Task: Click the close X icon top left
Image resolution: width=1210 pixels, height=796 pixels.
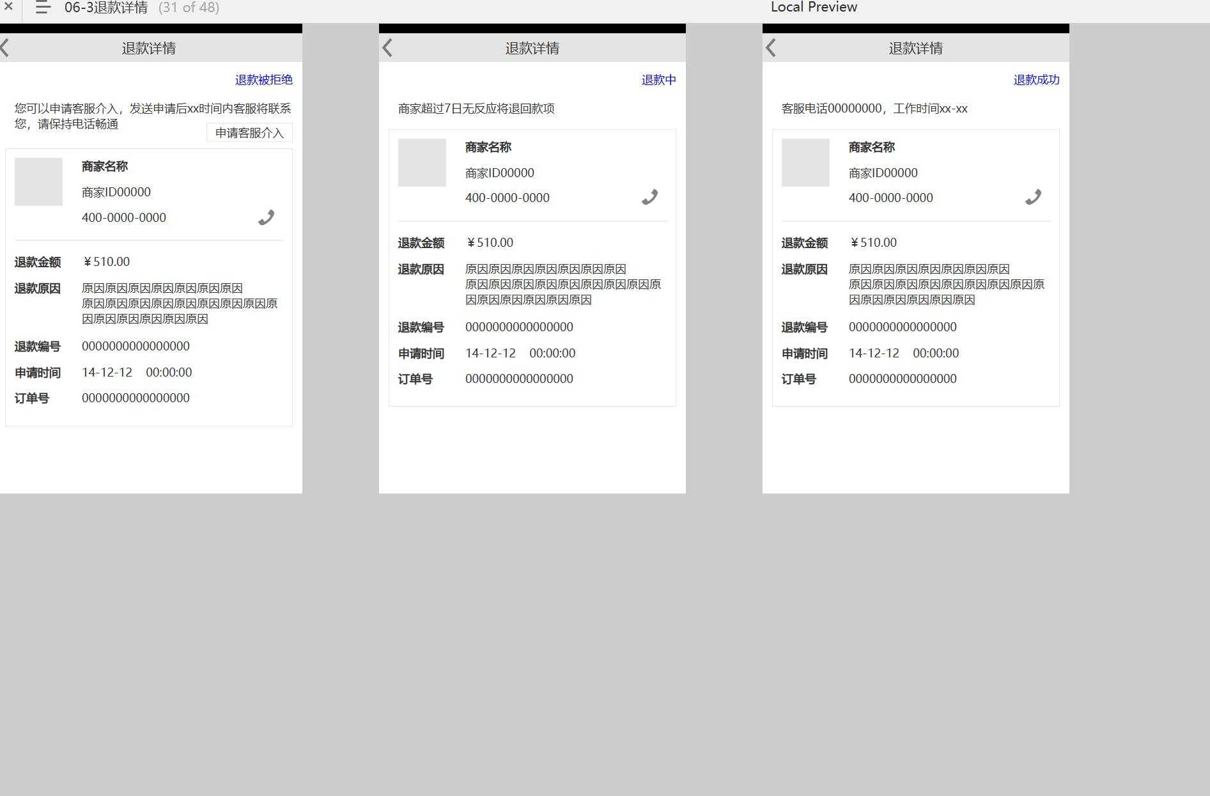Action: coord(8,8)
